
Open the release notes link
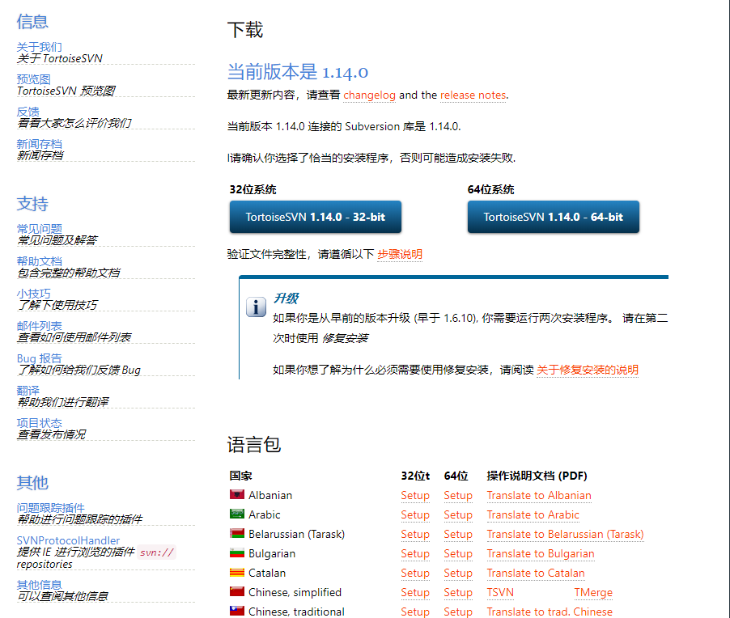(x=473, y=95)
